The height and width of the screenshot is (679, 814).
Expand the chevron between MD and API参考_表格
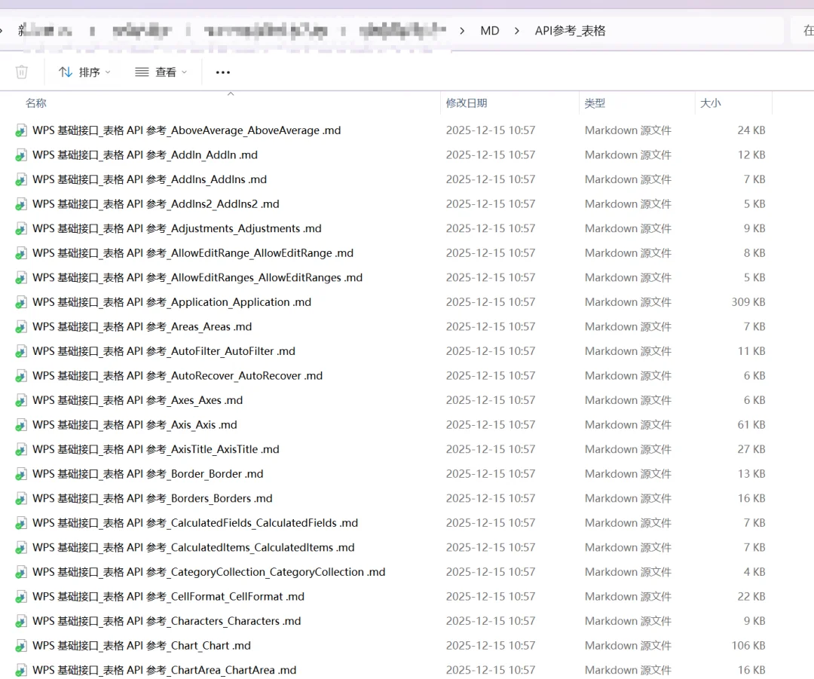click(516, 31)
